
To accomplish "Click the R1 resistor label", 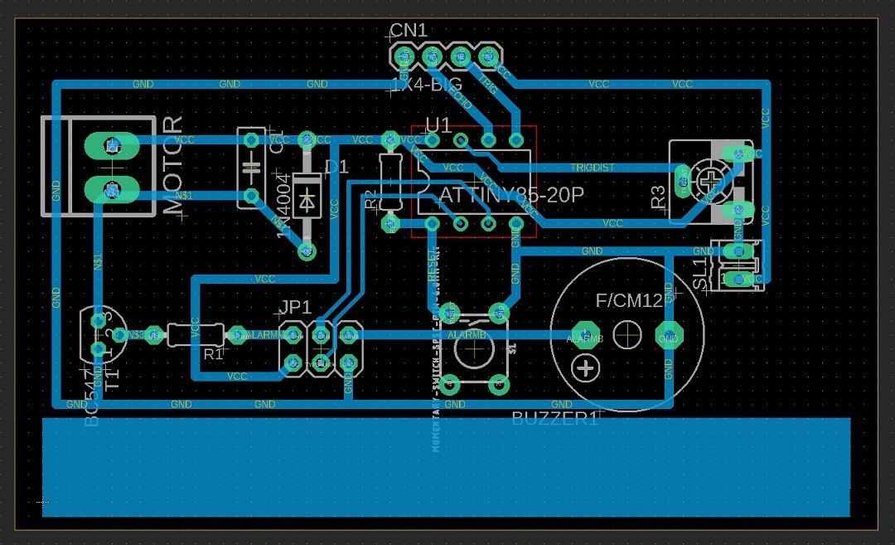I will pos(213,354).
